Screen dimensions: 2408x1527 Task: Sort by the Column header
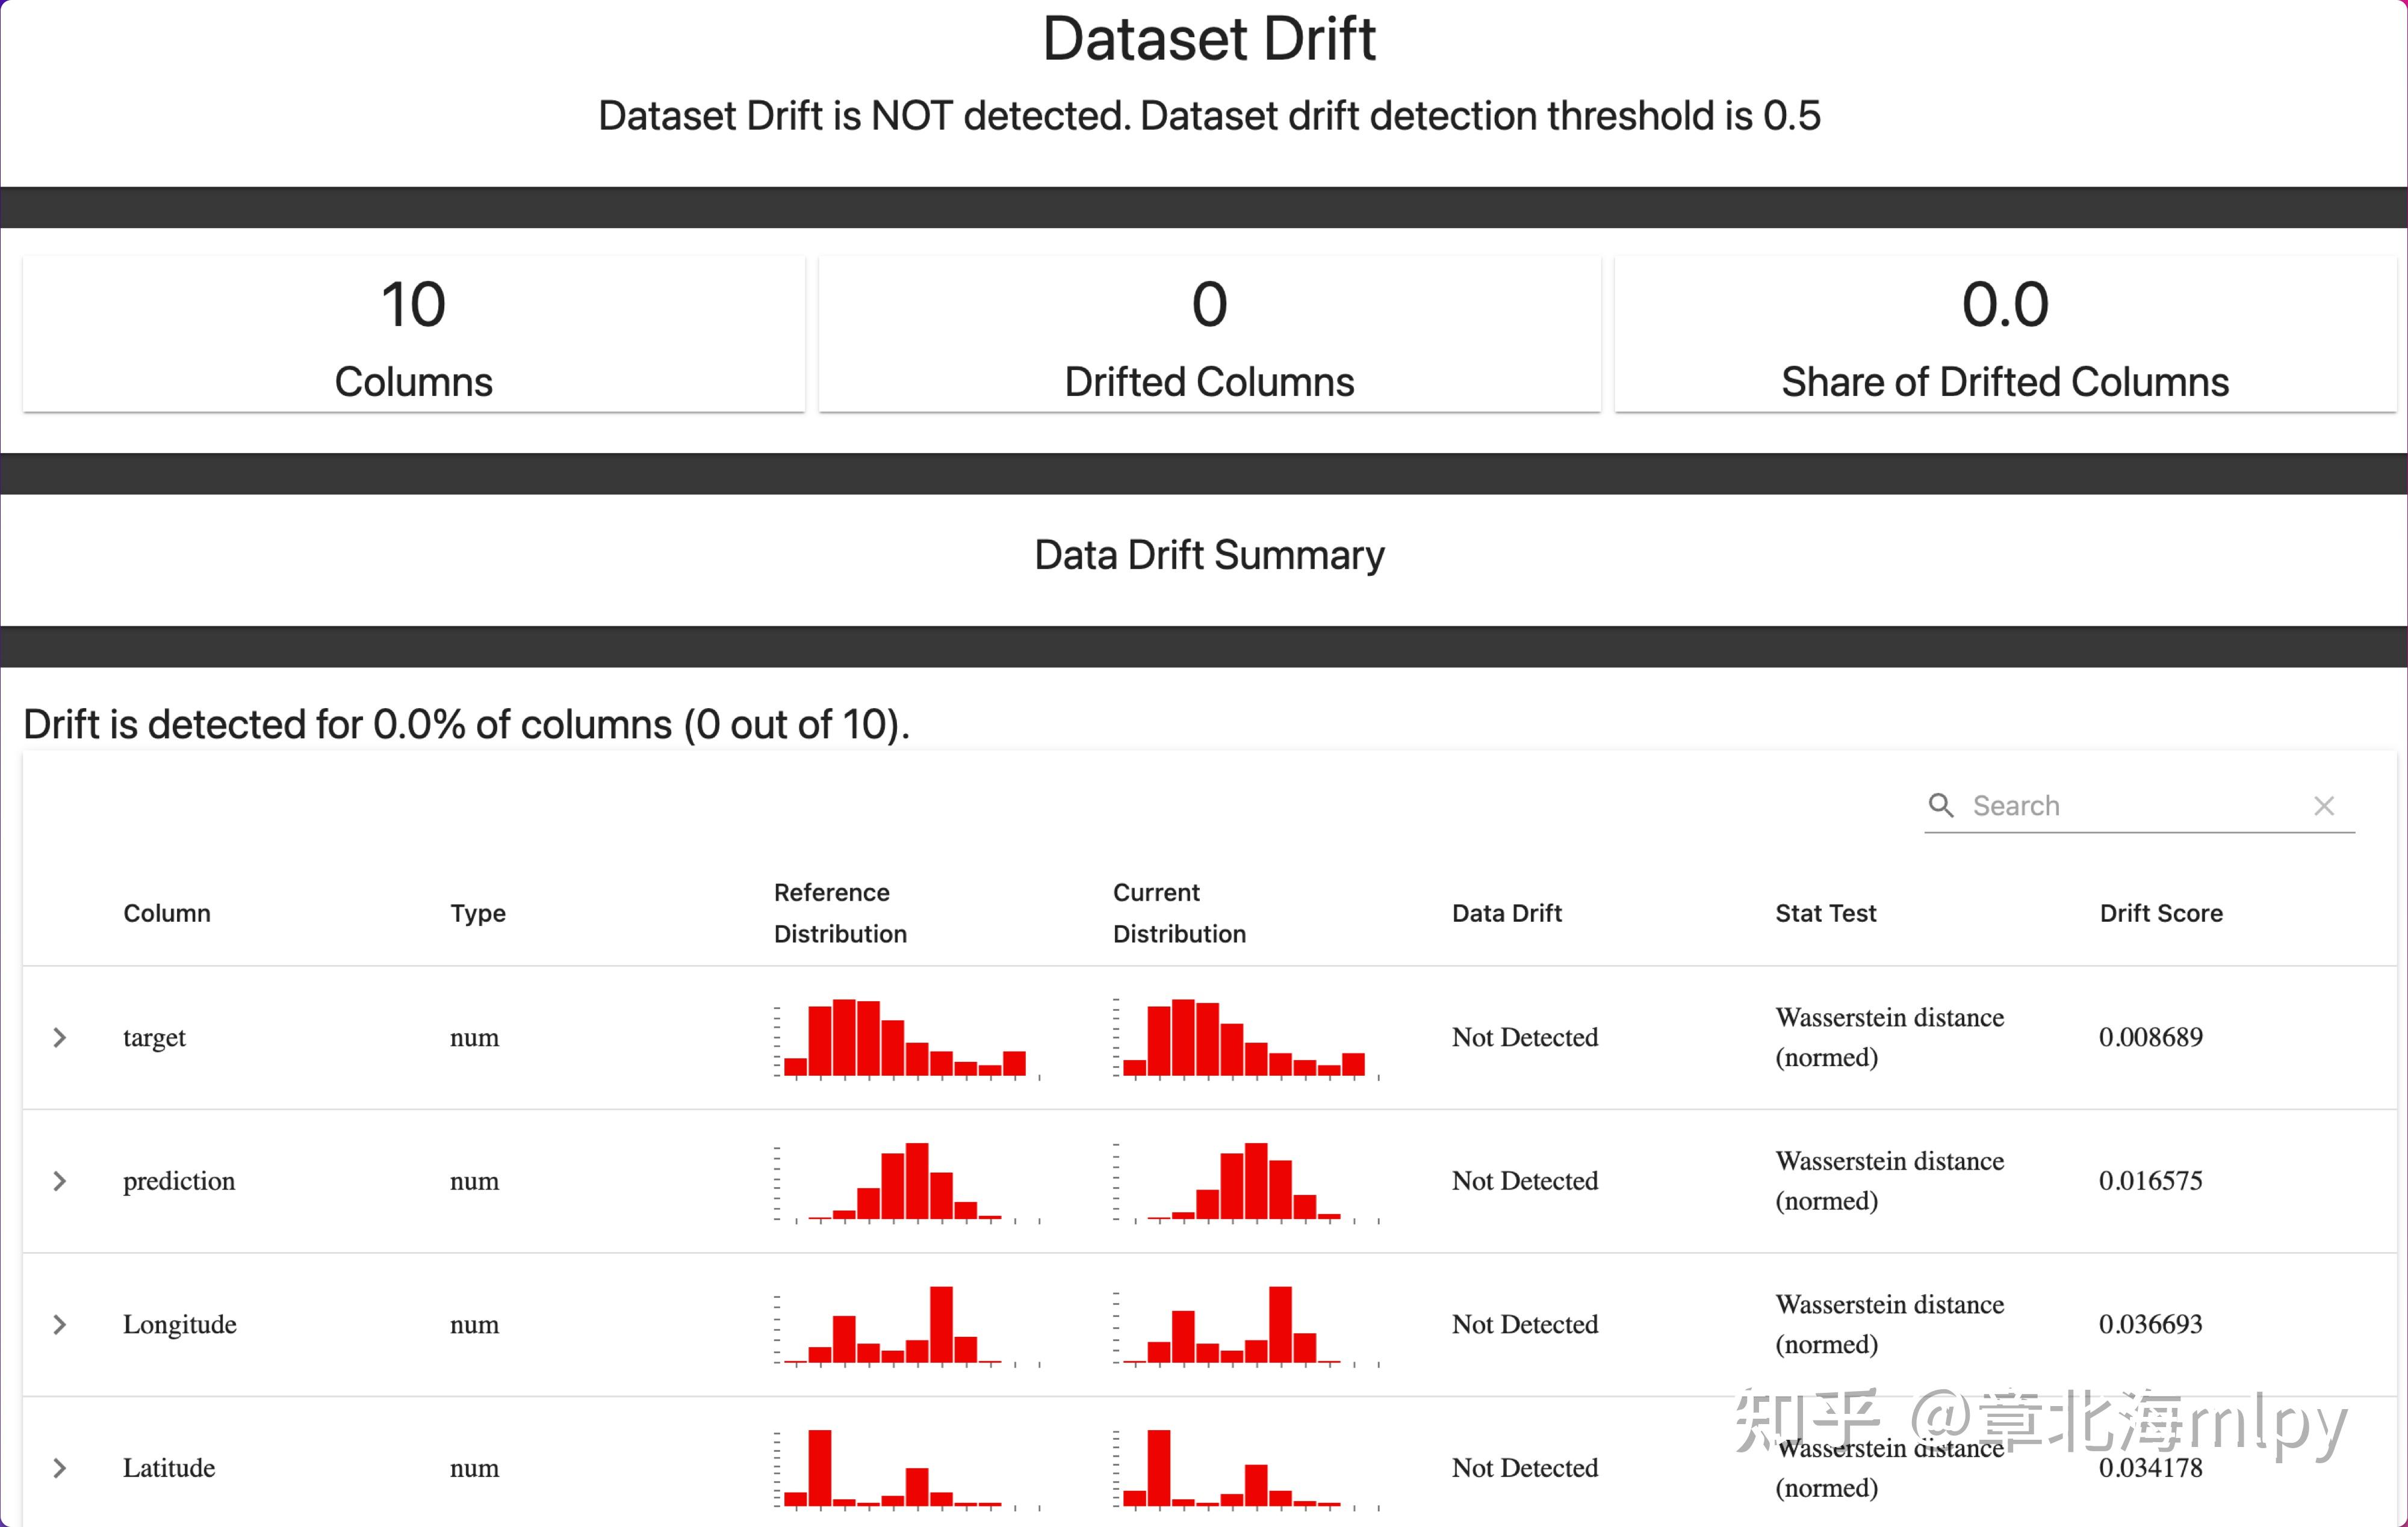tap(167, 913)
